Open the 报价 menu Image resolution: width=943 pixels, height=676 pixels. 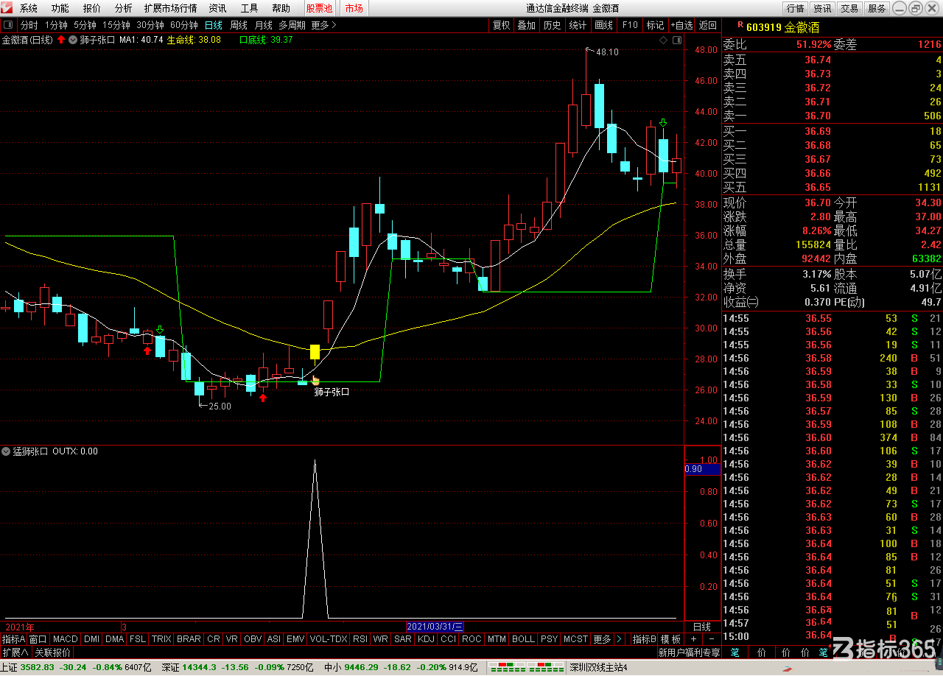[92, 9]
